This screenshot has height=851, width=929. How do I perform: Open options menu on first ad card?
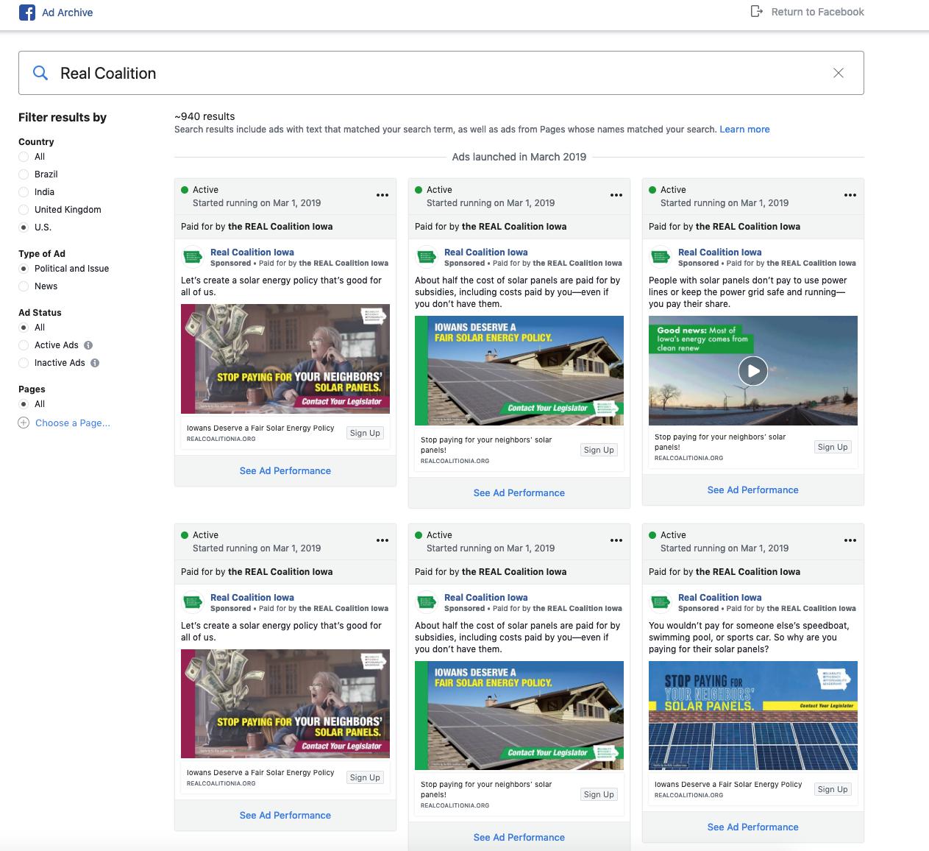(x=382, y=196)
